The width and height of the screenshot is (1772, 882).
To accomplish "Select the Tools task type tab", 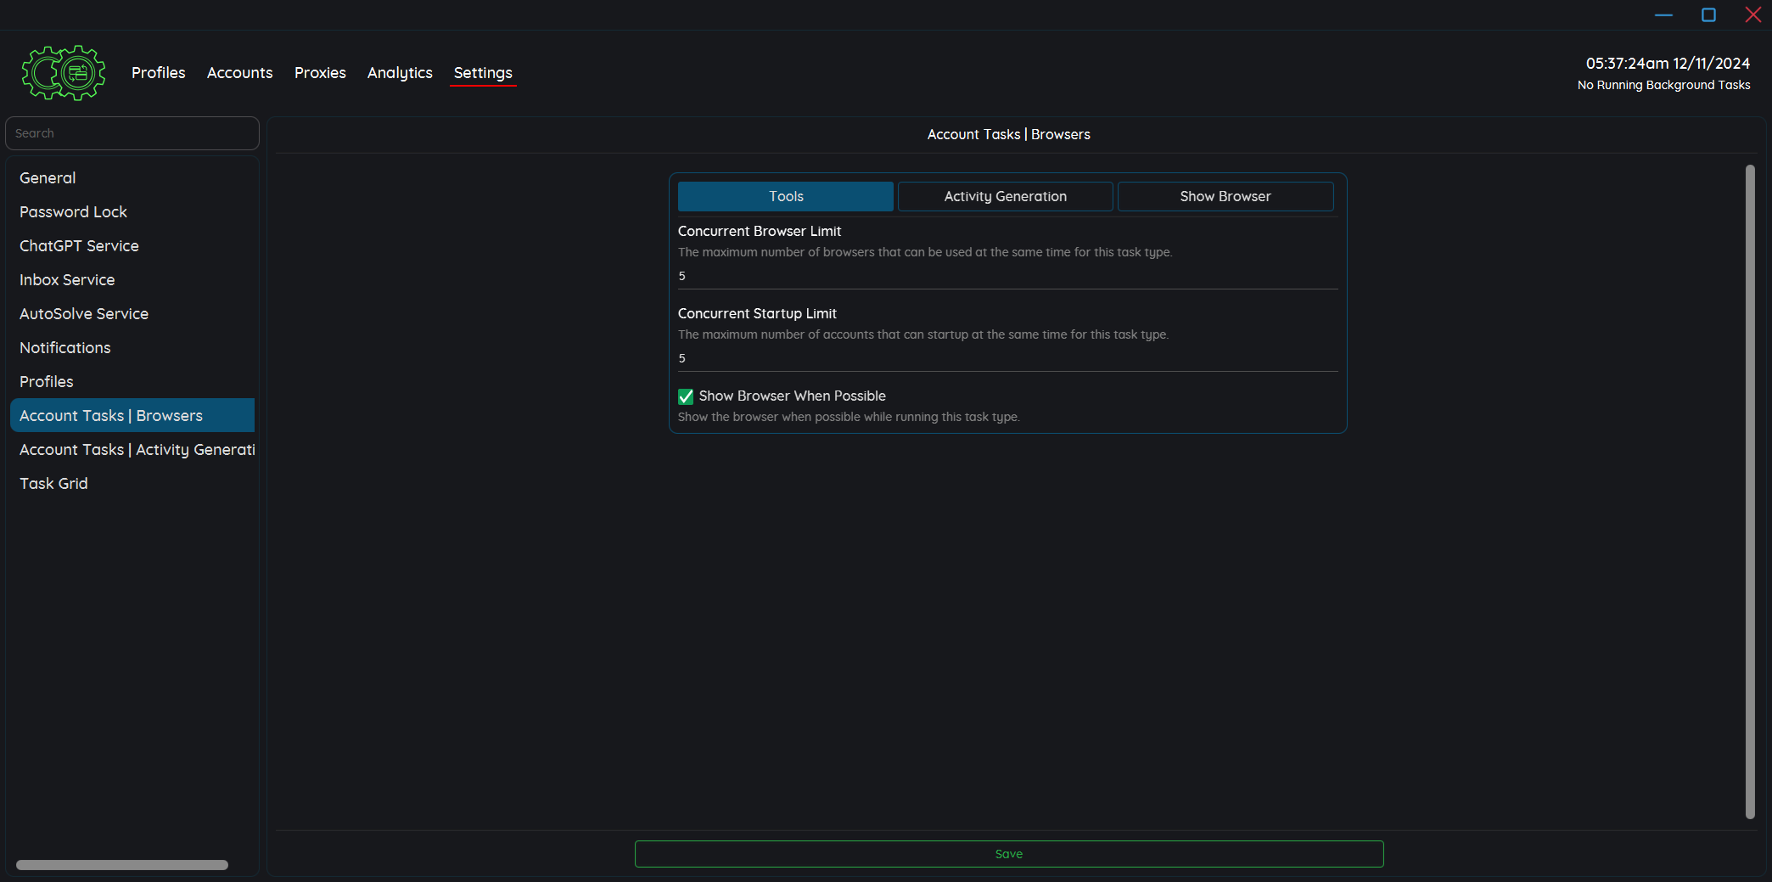I will (785, 196).
